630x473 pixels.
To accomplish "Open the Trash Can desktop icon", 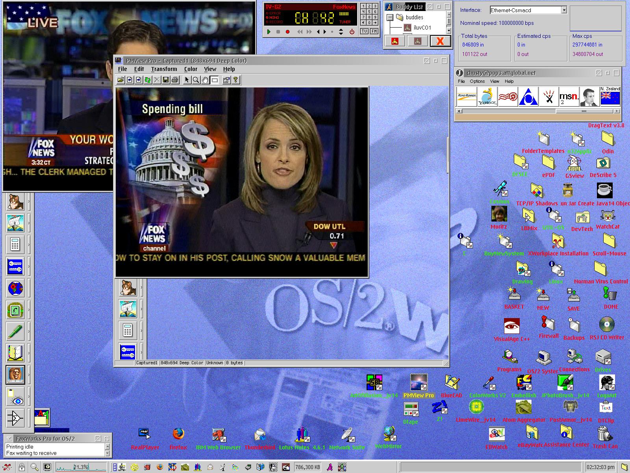I will tap(605, 434).
